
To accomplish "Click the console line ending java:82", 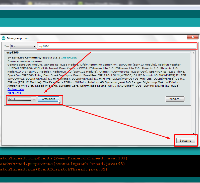I will click(53, 169).
